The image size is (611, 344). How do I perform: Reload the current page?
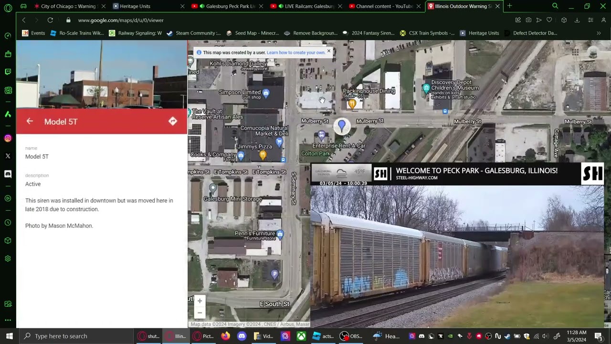(50, 20)
